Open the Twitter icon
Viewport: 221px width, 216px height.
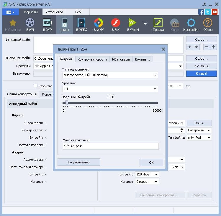208,12
